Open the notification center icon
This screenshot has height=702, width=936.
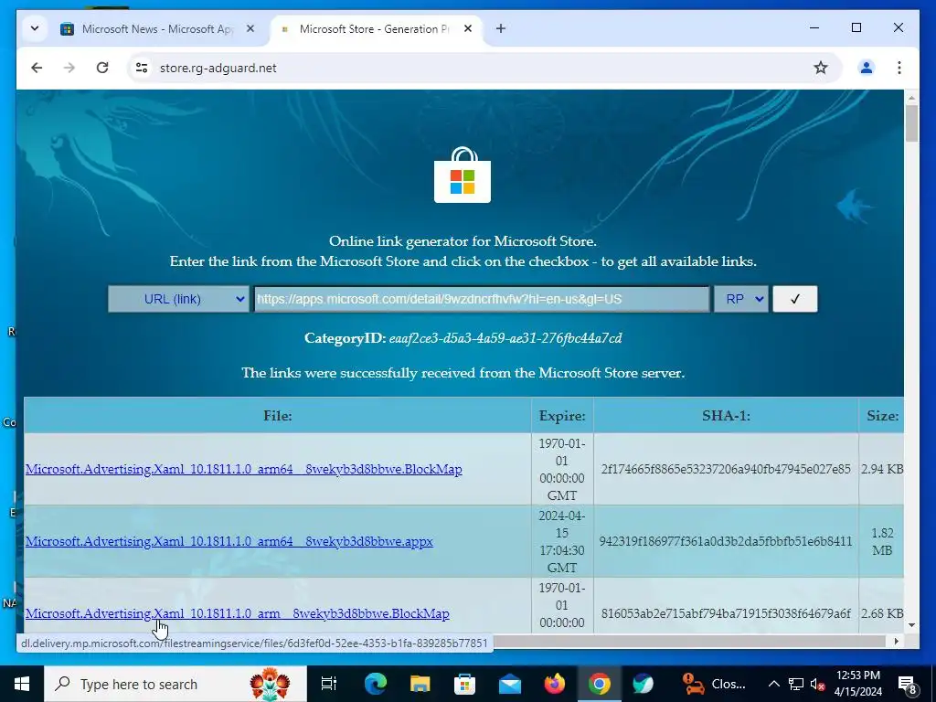[x=908, y=684]
